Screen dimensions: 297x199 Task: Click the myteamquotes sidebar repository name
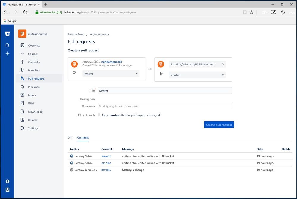(x=38, y=34)
